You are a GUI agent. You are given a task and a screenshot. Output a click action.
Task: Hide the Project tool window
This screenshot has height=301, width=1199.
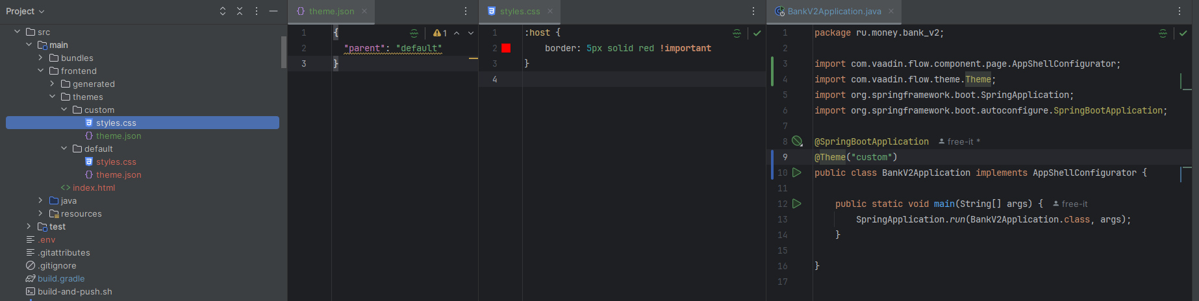pyautogui.click(x=273, y=11)
